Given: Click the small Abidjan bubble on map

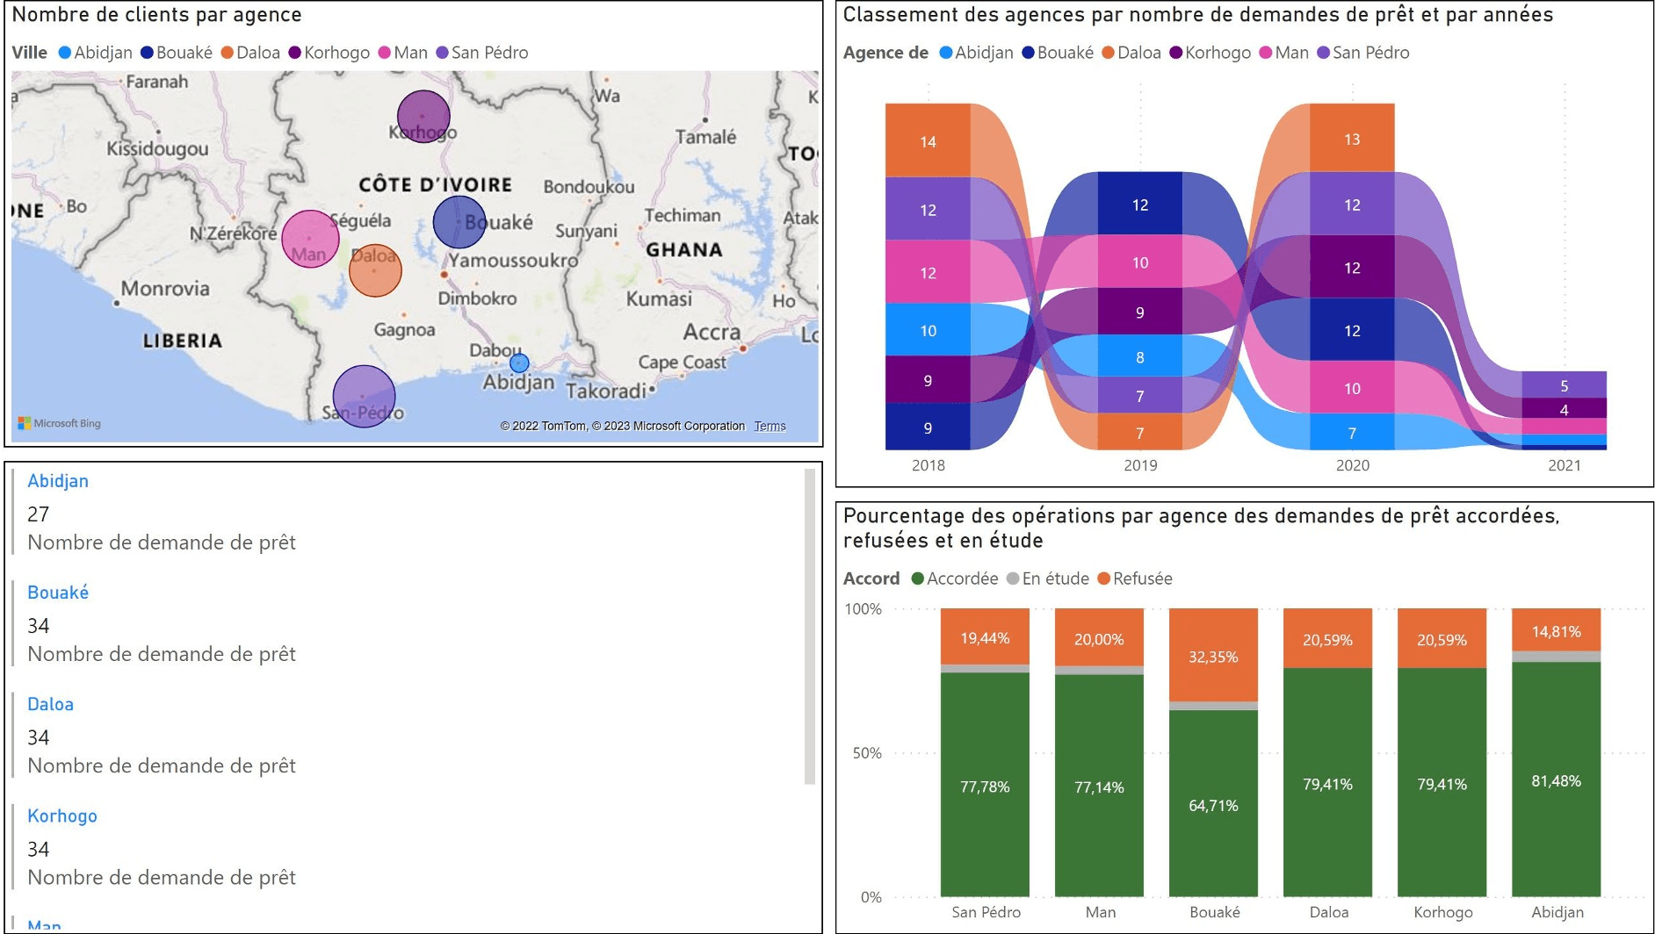Looking at the screenshot, I should (519, 363).
